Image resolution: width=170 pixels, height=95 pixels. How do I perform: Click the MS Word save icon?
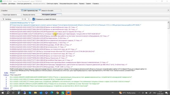click(34, 19)
